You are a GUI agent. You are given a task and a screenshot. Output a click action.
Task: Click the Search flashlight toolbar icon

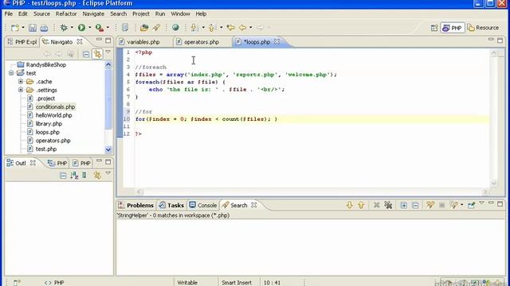tap(156, 28)
